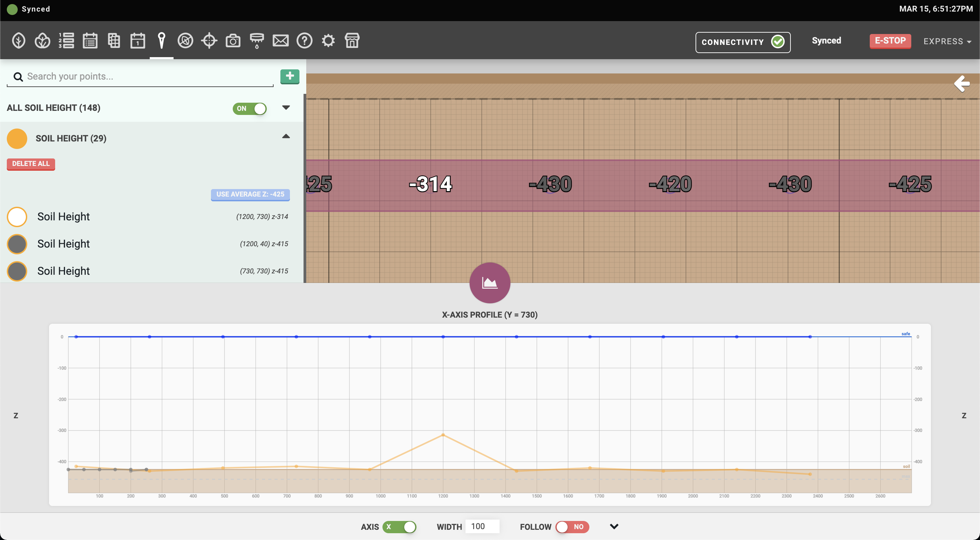This screenshot has height=540, width=980.
Task: Open the Photos panel camera icon
Action: (233, 40)
